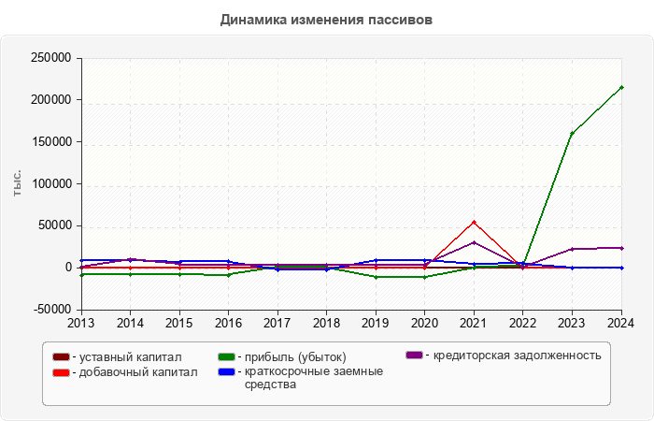Click the green line's 2023 data point
This screenshot has width=654, height=421.
point(572,134)
